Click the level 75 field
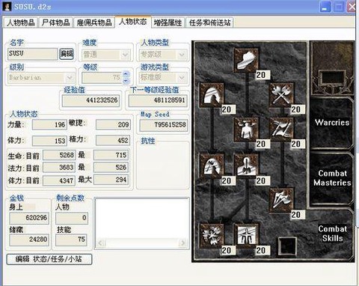Viewport: 359px width, 286px height. coord(102,78)
